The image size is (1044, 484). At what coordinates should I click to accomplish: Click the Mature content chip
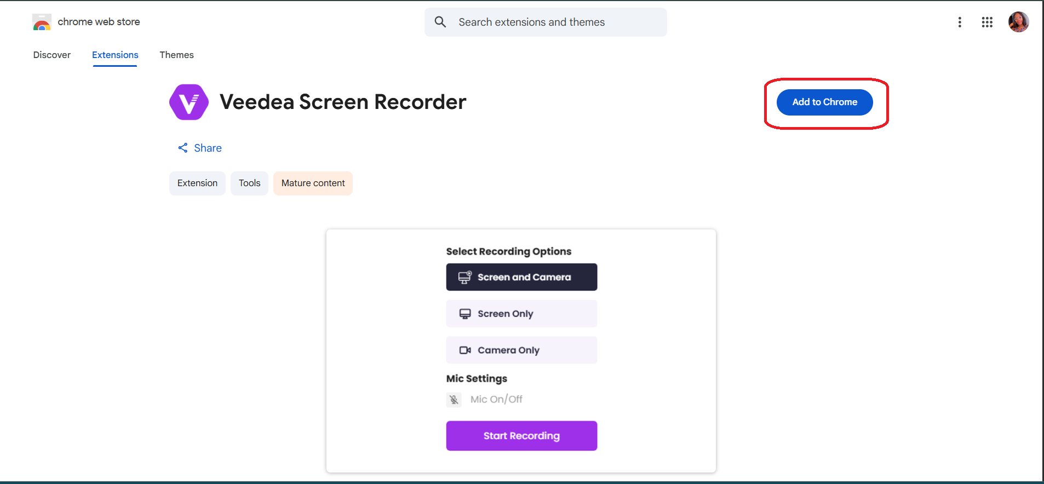point(313,183)
